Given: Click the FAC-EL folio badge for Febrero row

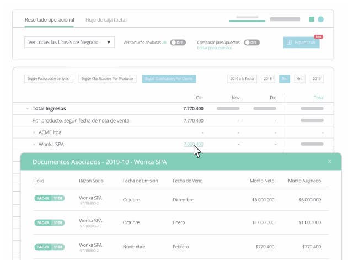Looking at the screenshot, I should [50, 247].
